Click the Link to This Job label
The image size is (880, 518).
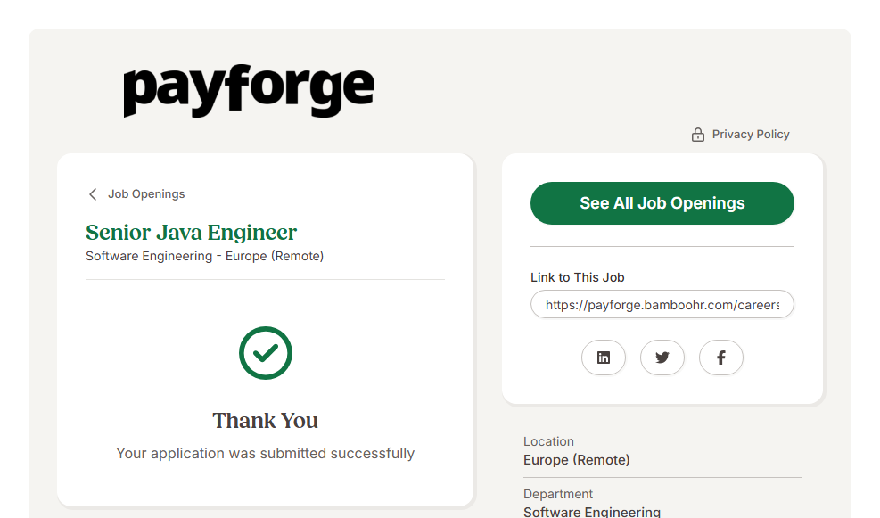(x=578, y=277)
